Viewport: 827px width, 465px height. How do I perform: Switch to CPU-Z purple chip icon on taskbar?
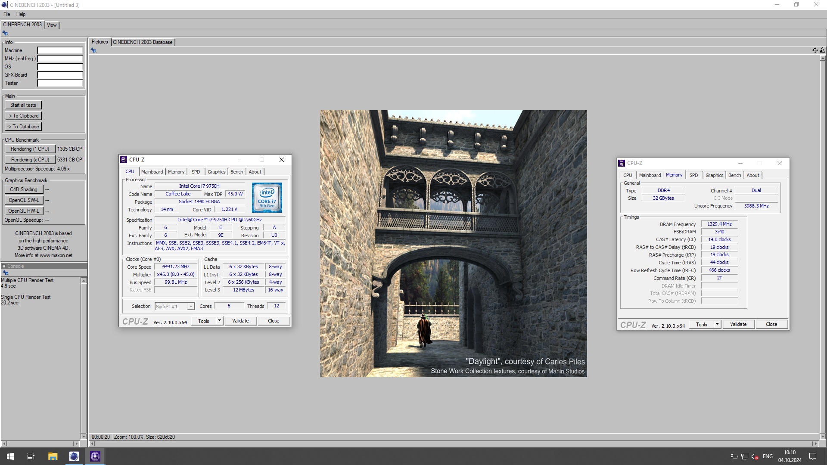click(95, 456)
